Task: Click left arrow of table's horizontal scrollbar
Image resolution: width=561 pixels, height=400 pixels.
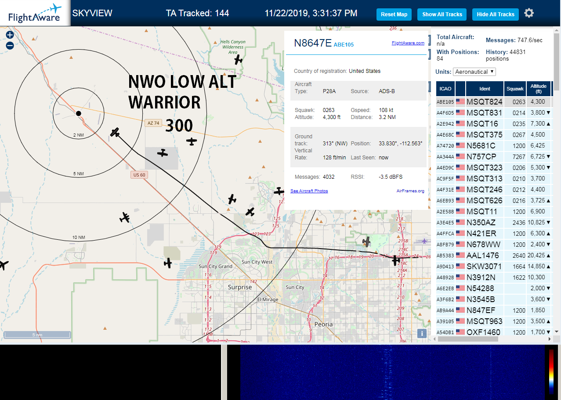Action: [x=434, y=339]
